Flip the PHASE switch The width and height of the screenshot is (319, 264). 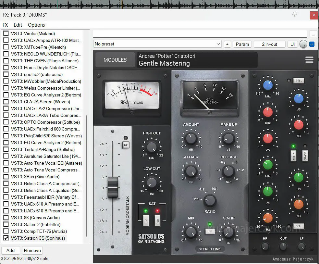click(305, 156)
